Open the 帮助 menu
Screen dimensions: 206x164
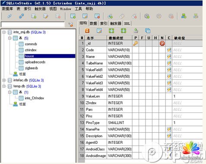(89, 9)
